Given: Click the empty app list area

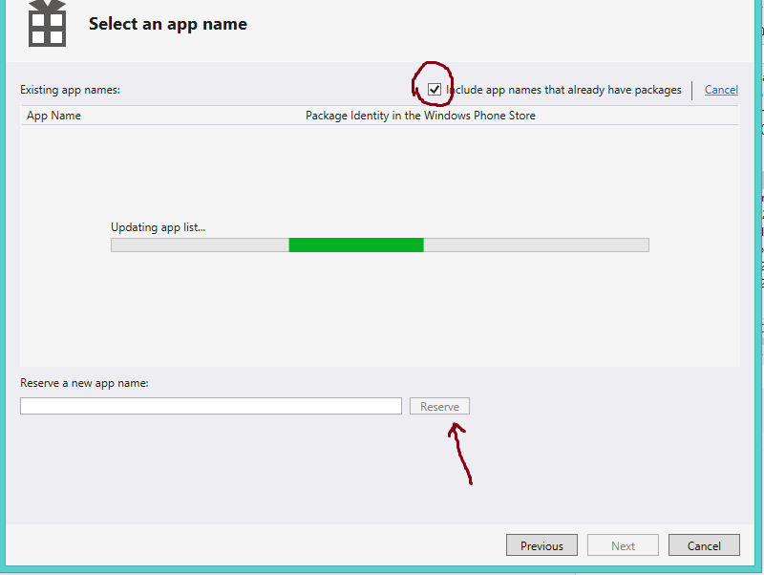Looking at the screenshot, I should pos(382,315).
